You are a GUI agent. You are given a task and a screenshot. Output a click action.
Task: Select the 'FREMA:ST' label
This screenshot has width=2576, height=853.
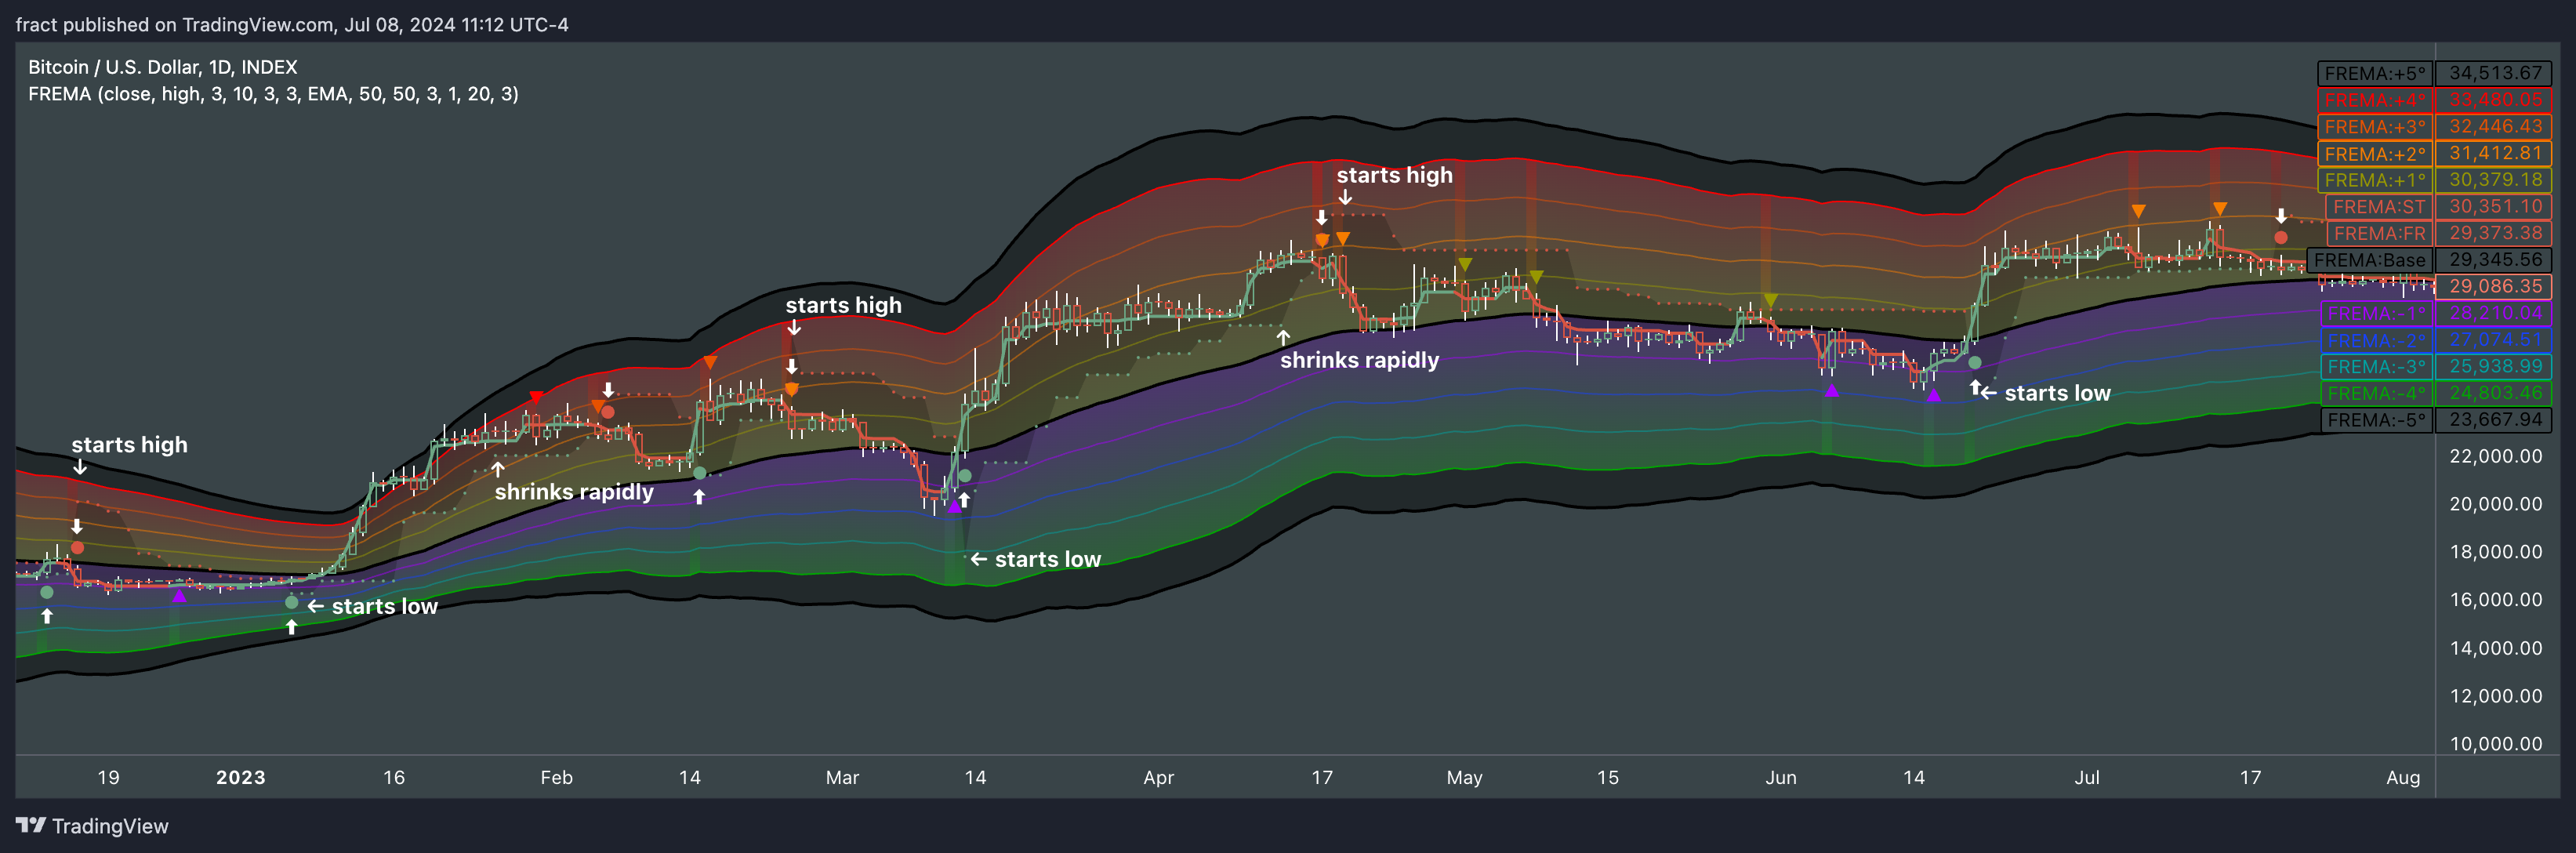pos(2379,207)
